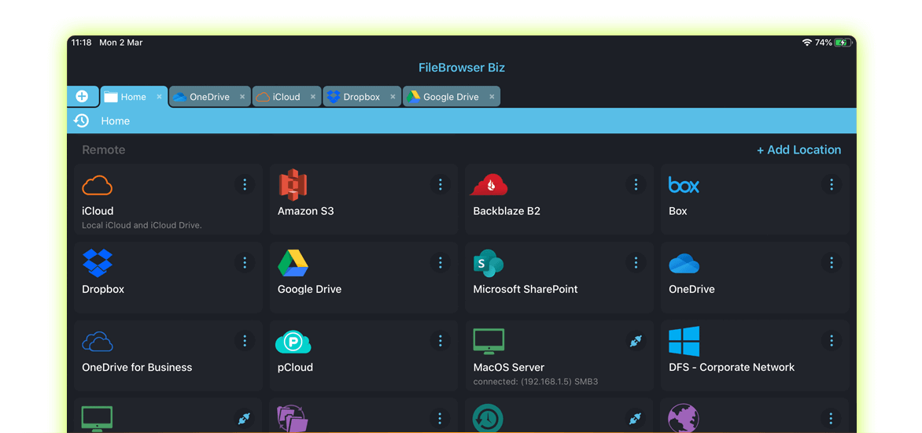Image resolution: width=922 pixels, height=433 pixels.
Task: Click the 11:18 clock in status bar
Action: (x=81, y=43)
